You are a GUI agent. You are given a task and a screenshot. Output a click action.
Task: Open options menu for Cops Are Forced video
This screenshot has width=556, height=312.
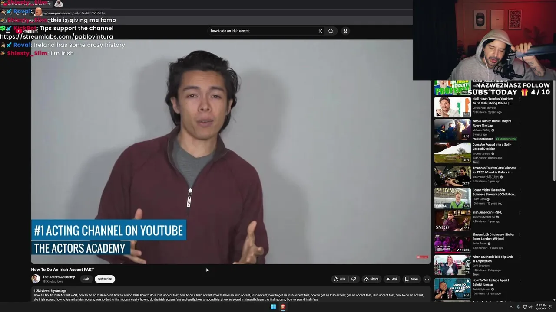click(x=520, y=145)
